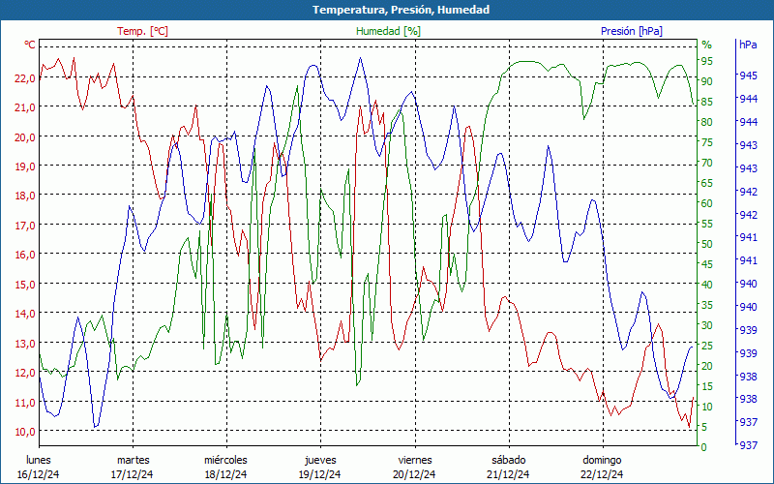Image resolution: width=774 pixels, height=484 pixels.
Task: Select the red "Temp. [°C]" legend label
Action: pyautogui.click(x=142, y=31)
